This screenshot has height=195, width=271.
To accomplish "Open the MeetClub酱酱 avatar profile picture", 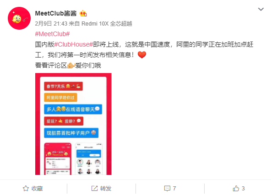I will pos(19,18).
